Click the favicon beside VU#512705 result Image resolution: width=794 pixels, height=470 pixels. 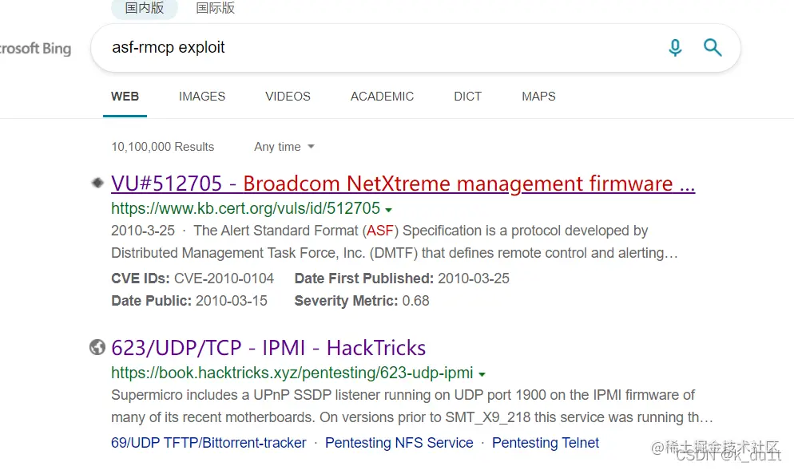97,183
